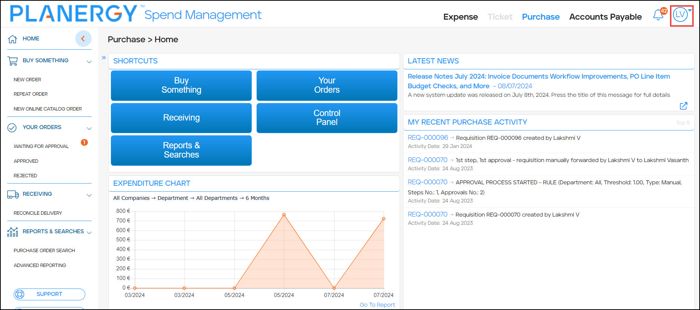Image resolution: width=700 pixels, height=310 pixels.
Task: Click the last 07/2024 data point on chart
Action: click(x=384, y=219)
